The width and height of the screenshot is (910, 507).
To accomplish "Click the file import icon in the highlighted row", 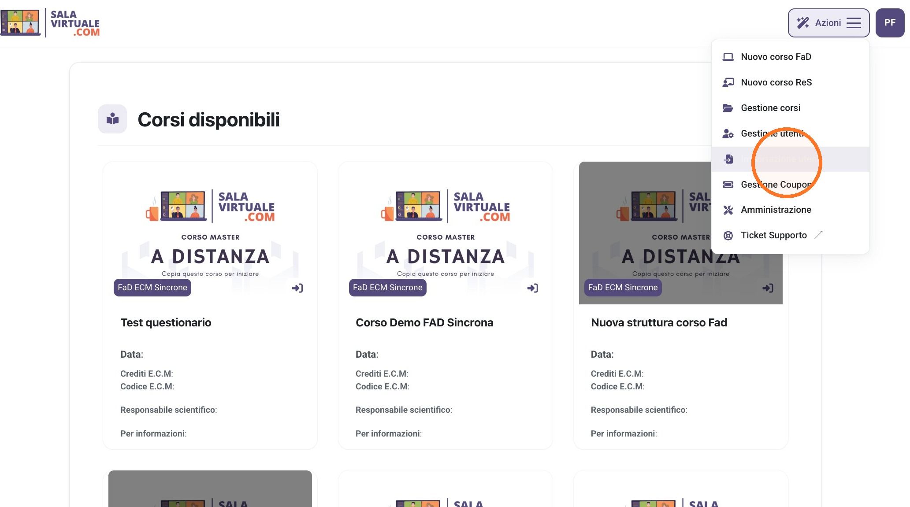I will click(728, 159).
